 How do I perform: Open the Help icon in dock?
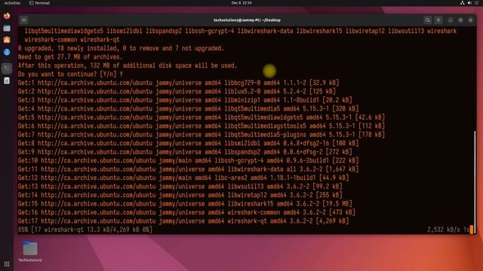coord(7,52)
